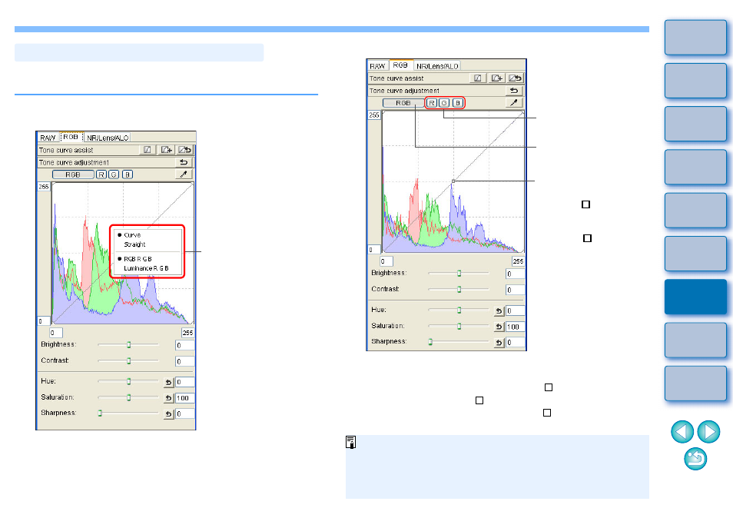
Task: Choose Luminance R G B menu option
Action: (x=146, y=268)
